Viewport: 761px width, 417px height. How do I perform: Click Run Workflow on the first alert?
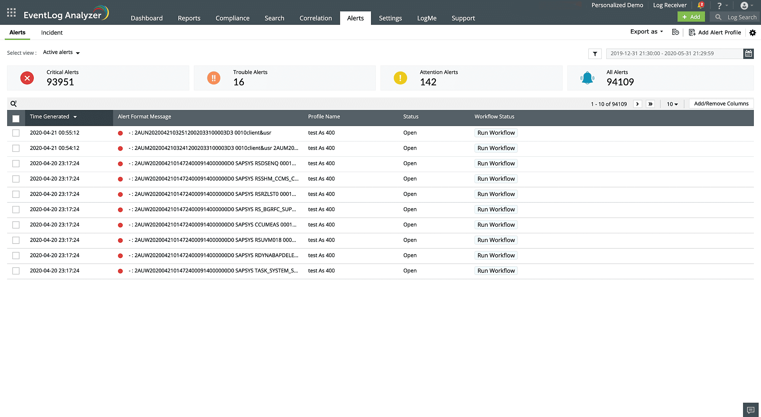[496, 132]
